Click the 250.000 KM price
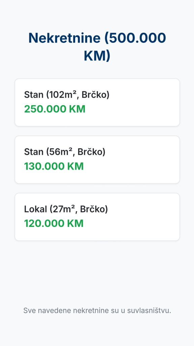Screen dimensions: 194x346 tap(55, 109)
